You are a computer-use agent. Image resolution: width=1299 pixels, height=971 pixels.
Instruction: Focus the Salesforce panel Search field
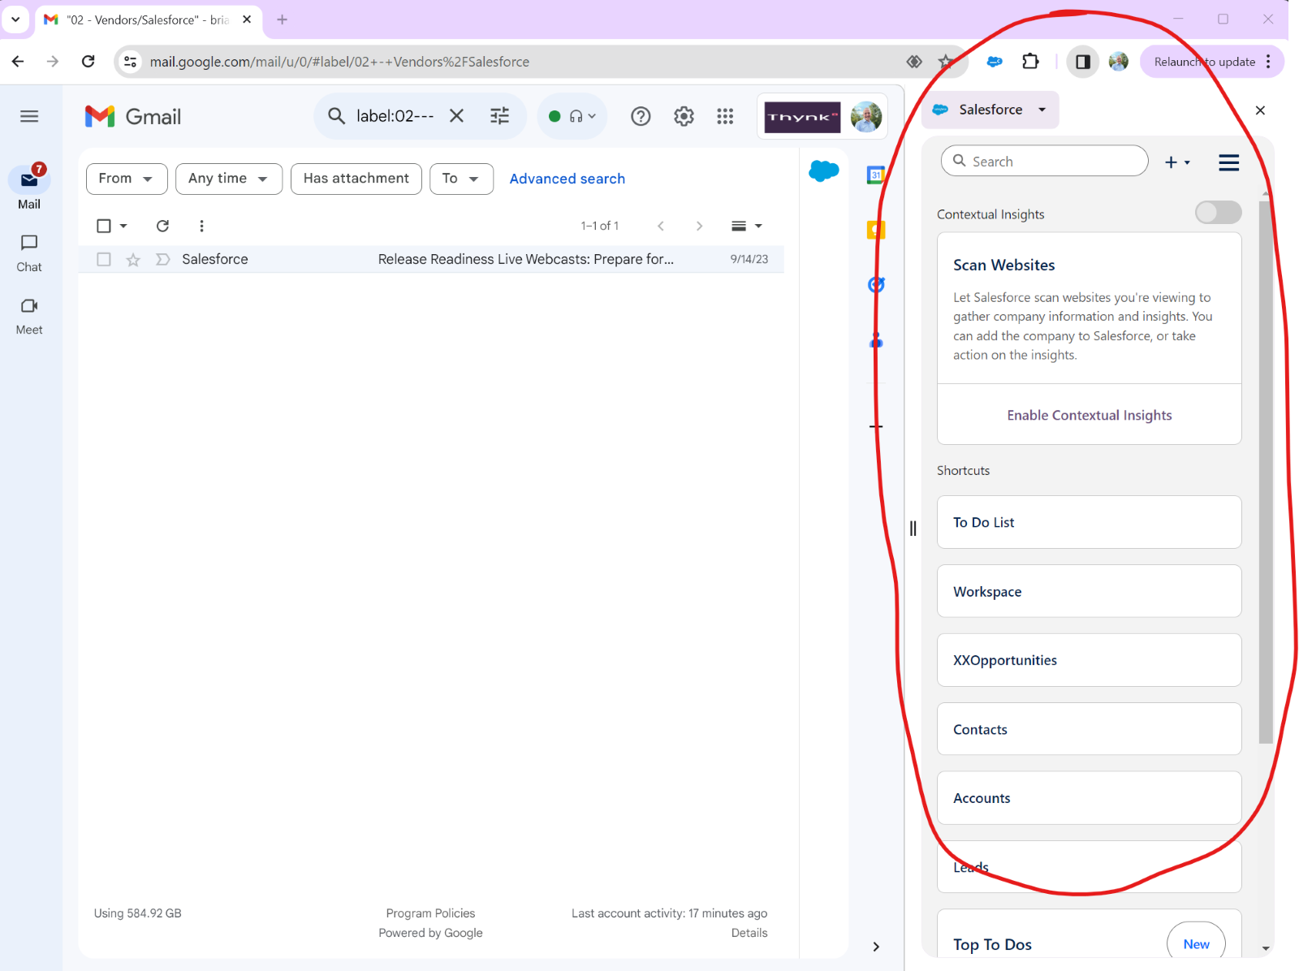pos(1044,161)
